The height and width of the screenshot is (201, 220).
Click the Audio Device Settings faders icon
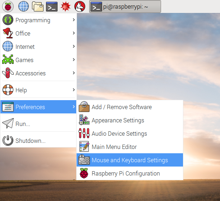click(84, 133)
